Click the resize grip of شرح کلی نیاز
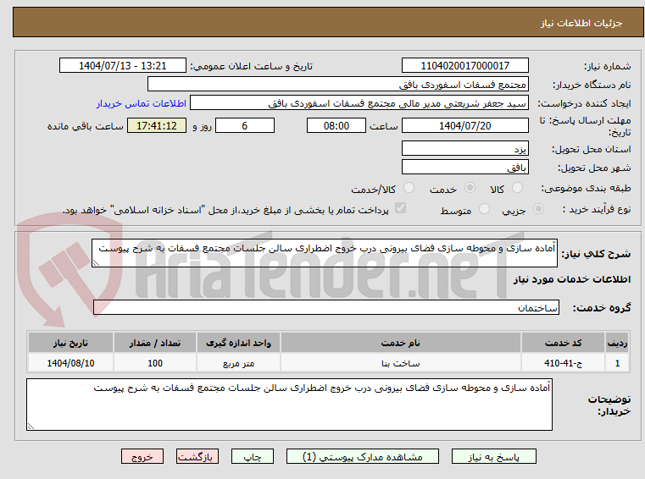The width and height of the screenshot is (645, 479). [96, 263]
